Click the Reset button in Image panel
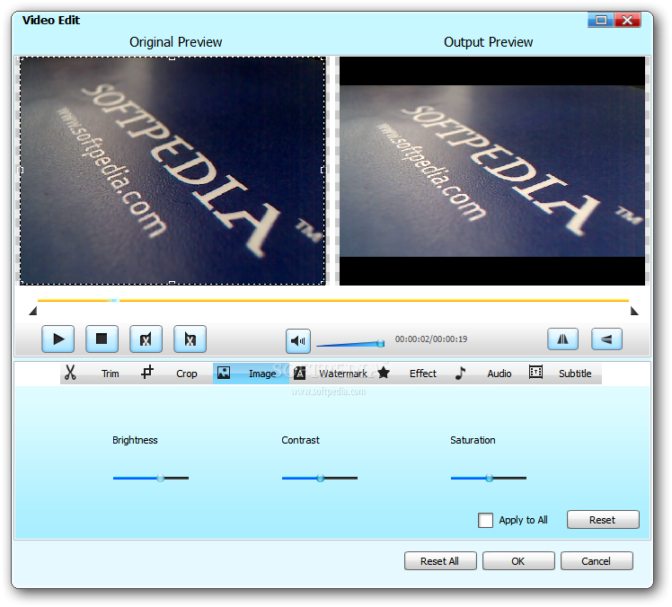672x607 pixels. (x=603, y=520)
